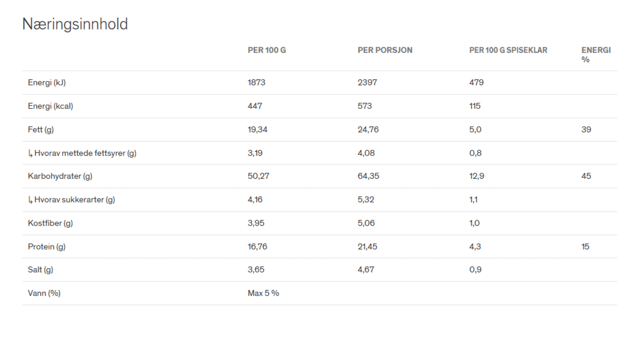The image size is (639, 342).
Task: Click the ENERGI % column header
Action: (x=596, y=55)
